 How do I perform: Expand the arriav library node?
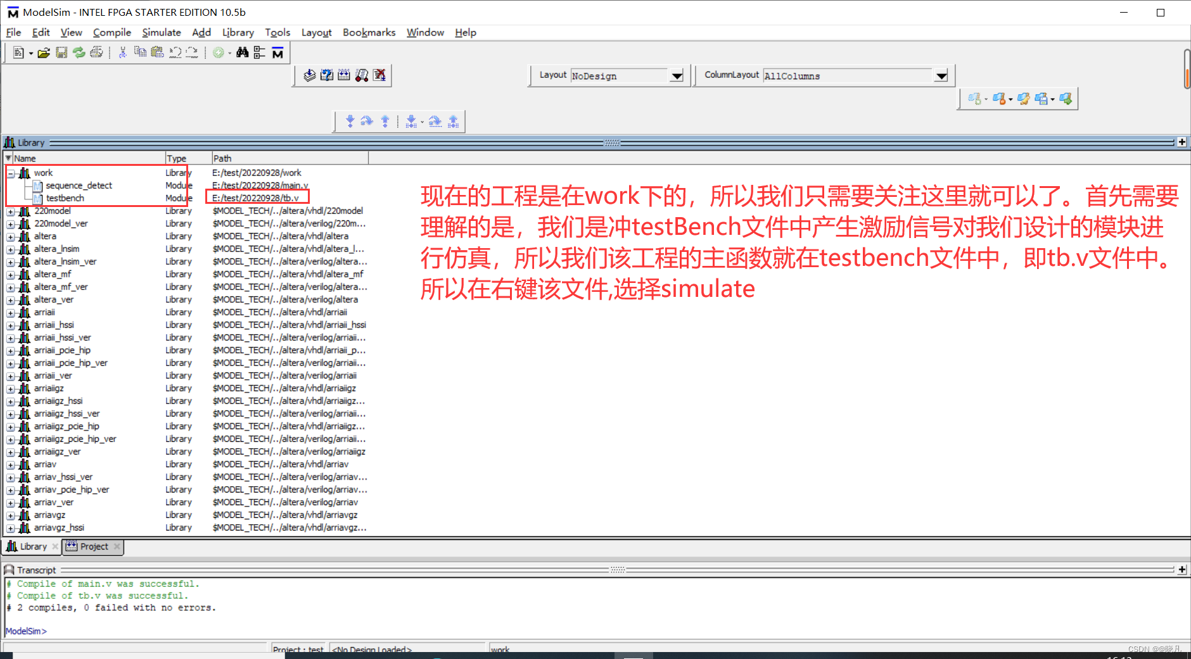tap(11, 465)
